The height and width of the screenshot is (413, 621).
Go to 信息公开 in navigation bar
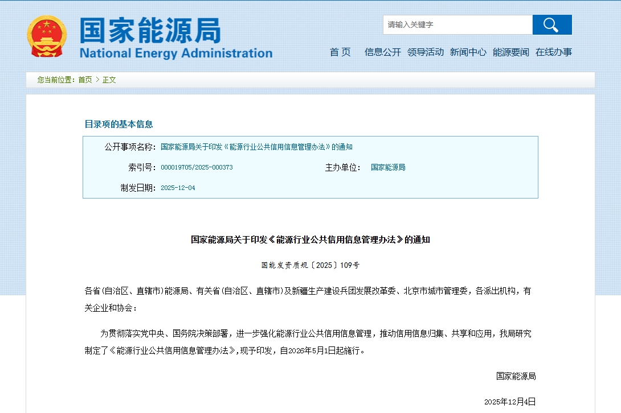(x=382, y=52)
